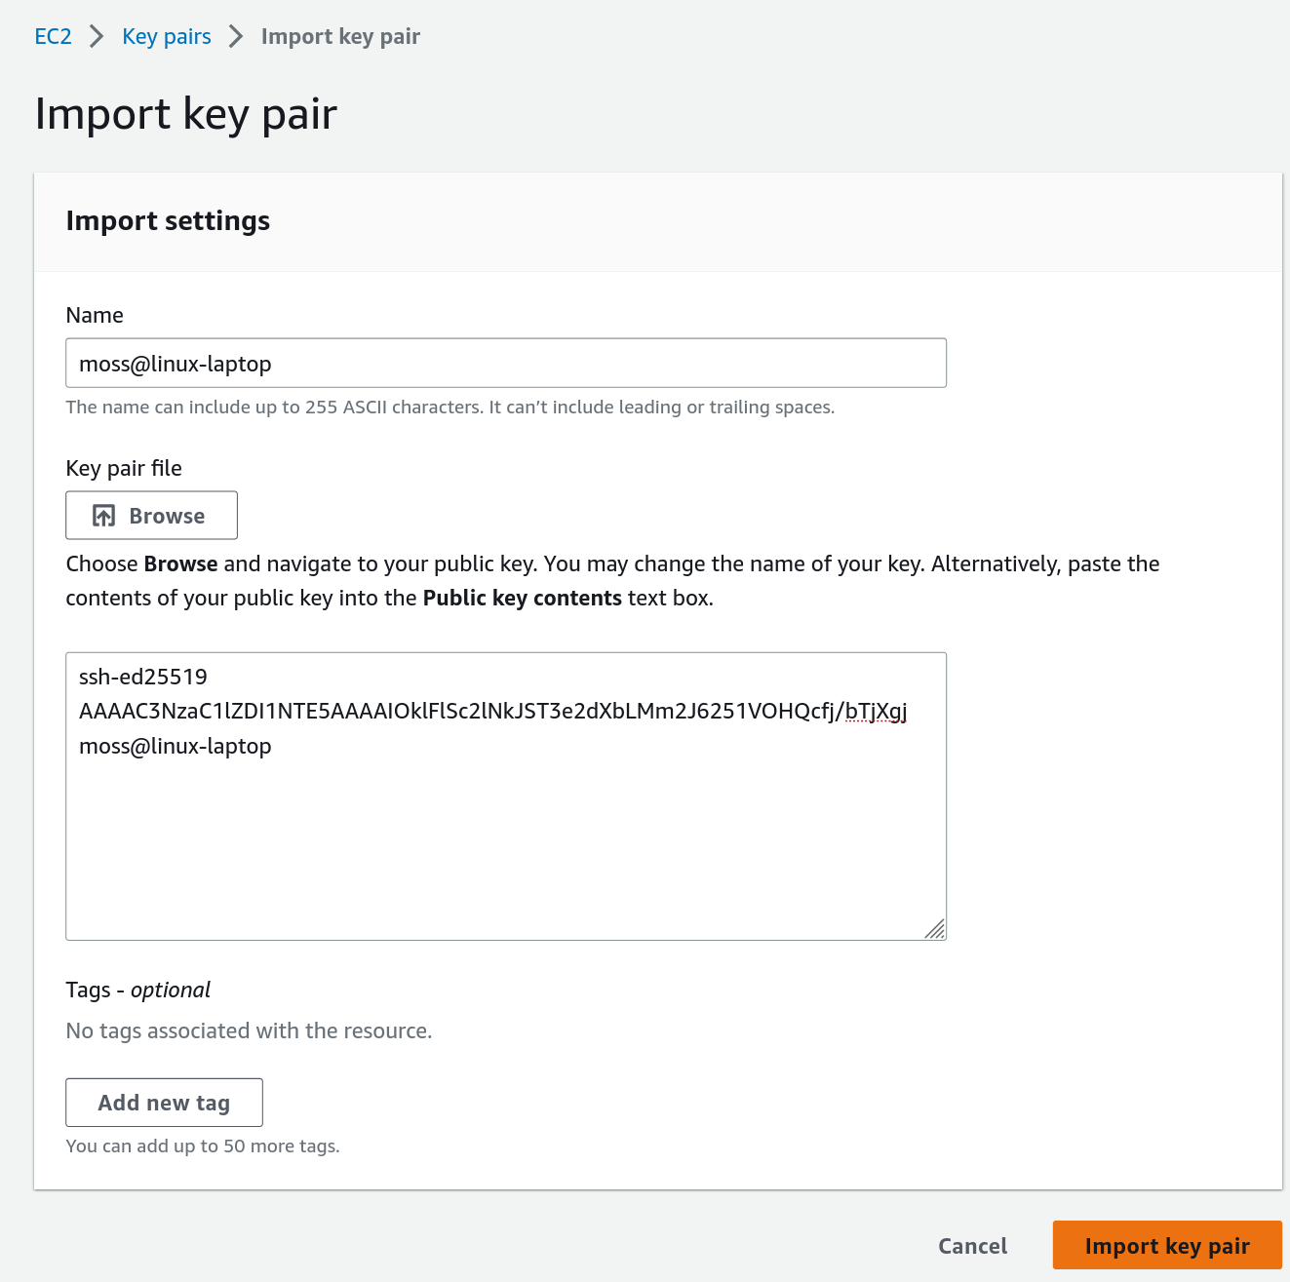The height and width of the screenshot is (1282, 1290).
Task: Click the spell-flagged word bTjXgj
Action: pyautogui.click(x=876, y=712)
